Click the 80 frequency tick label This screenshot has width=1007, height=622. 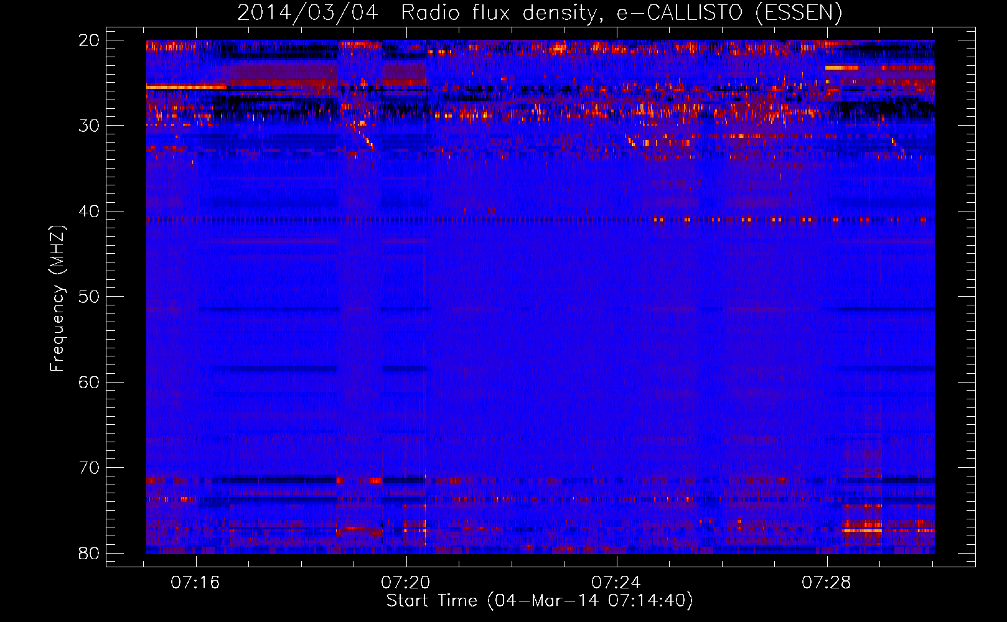(x=89, y=553)
